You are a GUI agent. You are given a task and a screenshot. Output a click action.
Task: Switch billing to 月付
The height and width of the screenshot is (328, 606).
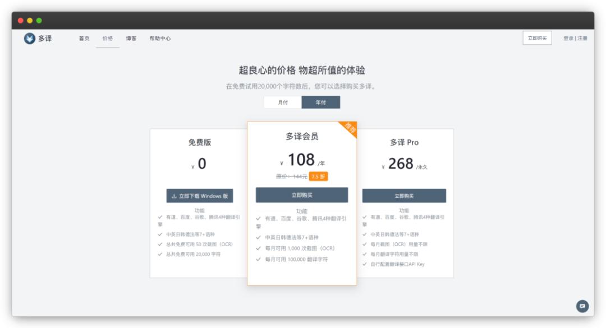click(x=283, y=102)
